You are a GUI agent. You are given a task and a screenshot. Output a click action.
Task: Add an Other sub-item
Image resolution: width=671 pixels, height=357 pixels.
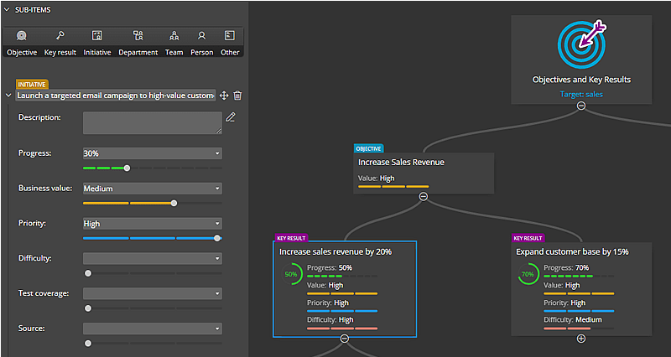point(230,43)
